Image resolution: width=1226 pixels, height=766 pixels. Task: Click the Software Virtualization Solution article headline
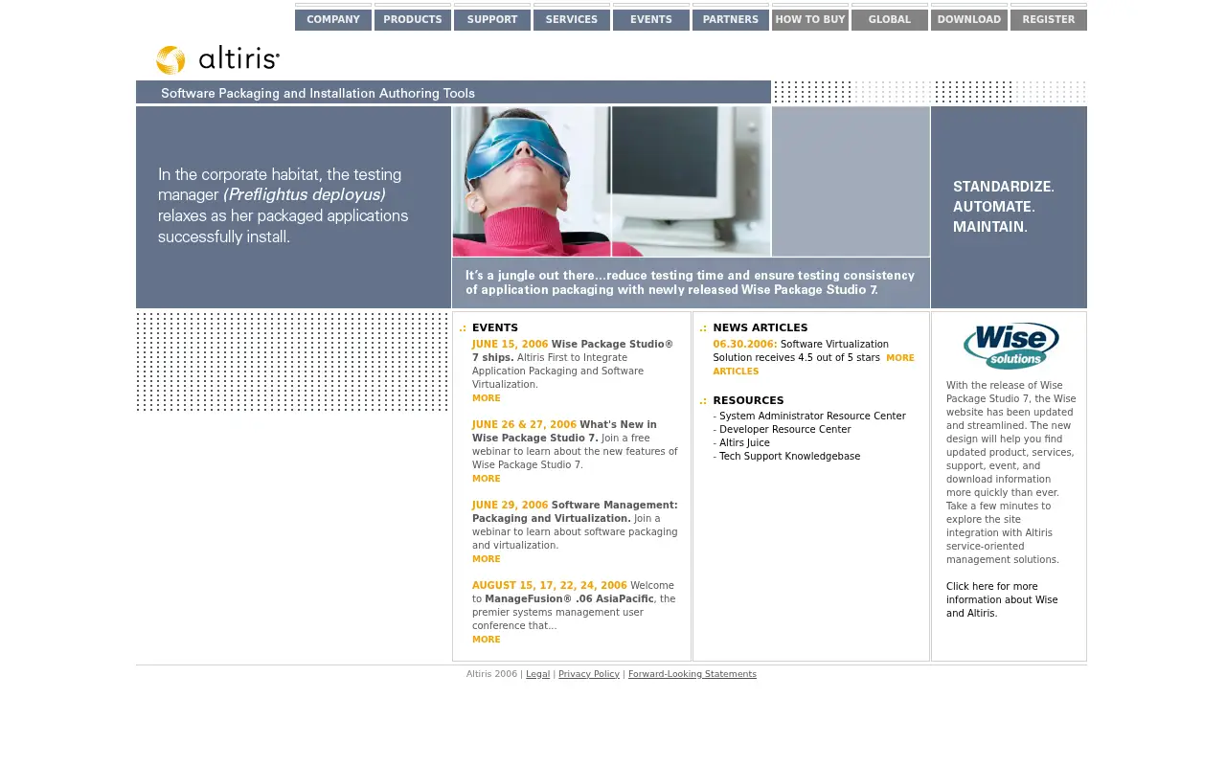(x=801, y=351)
